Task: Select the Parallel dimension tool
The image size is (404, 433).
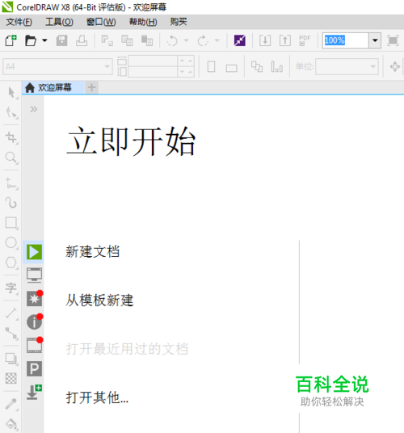Action: pyautogui.click(x=11, y=313)
